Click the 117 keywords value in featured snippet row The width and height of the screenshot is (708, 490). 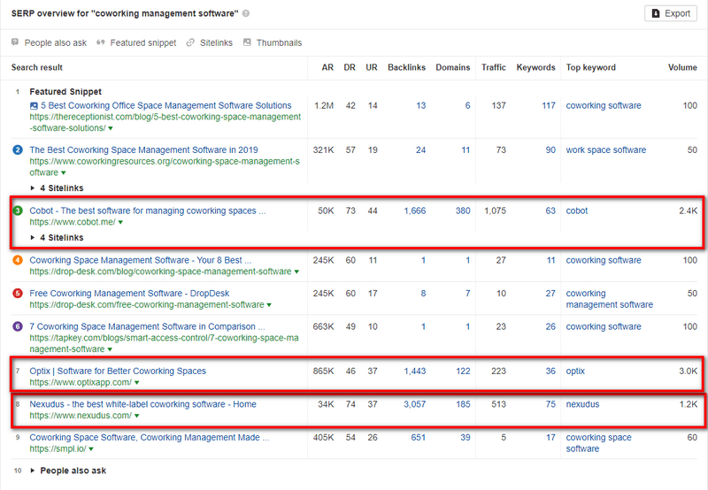(549, 105)
